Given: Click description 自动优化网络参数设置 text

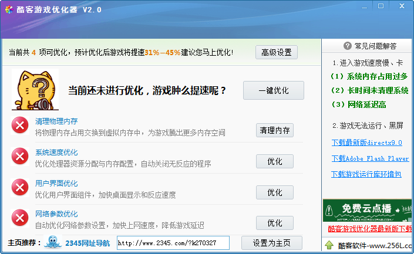Looking at the screenshot, I should tap(120, 225).
